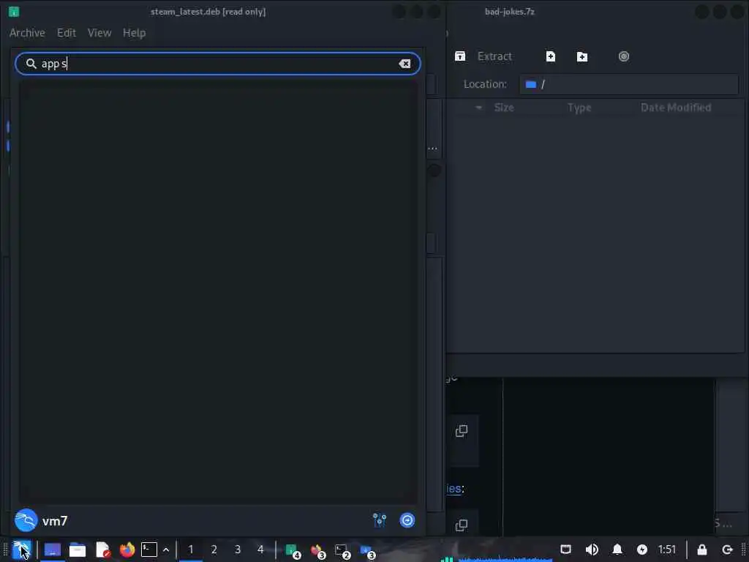Click the extract archive icon
This screenshot has width=749, height=562.
(460, 56)
